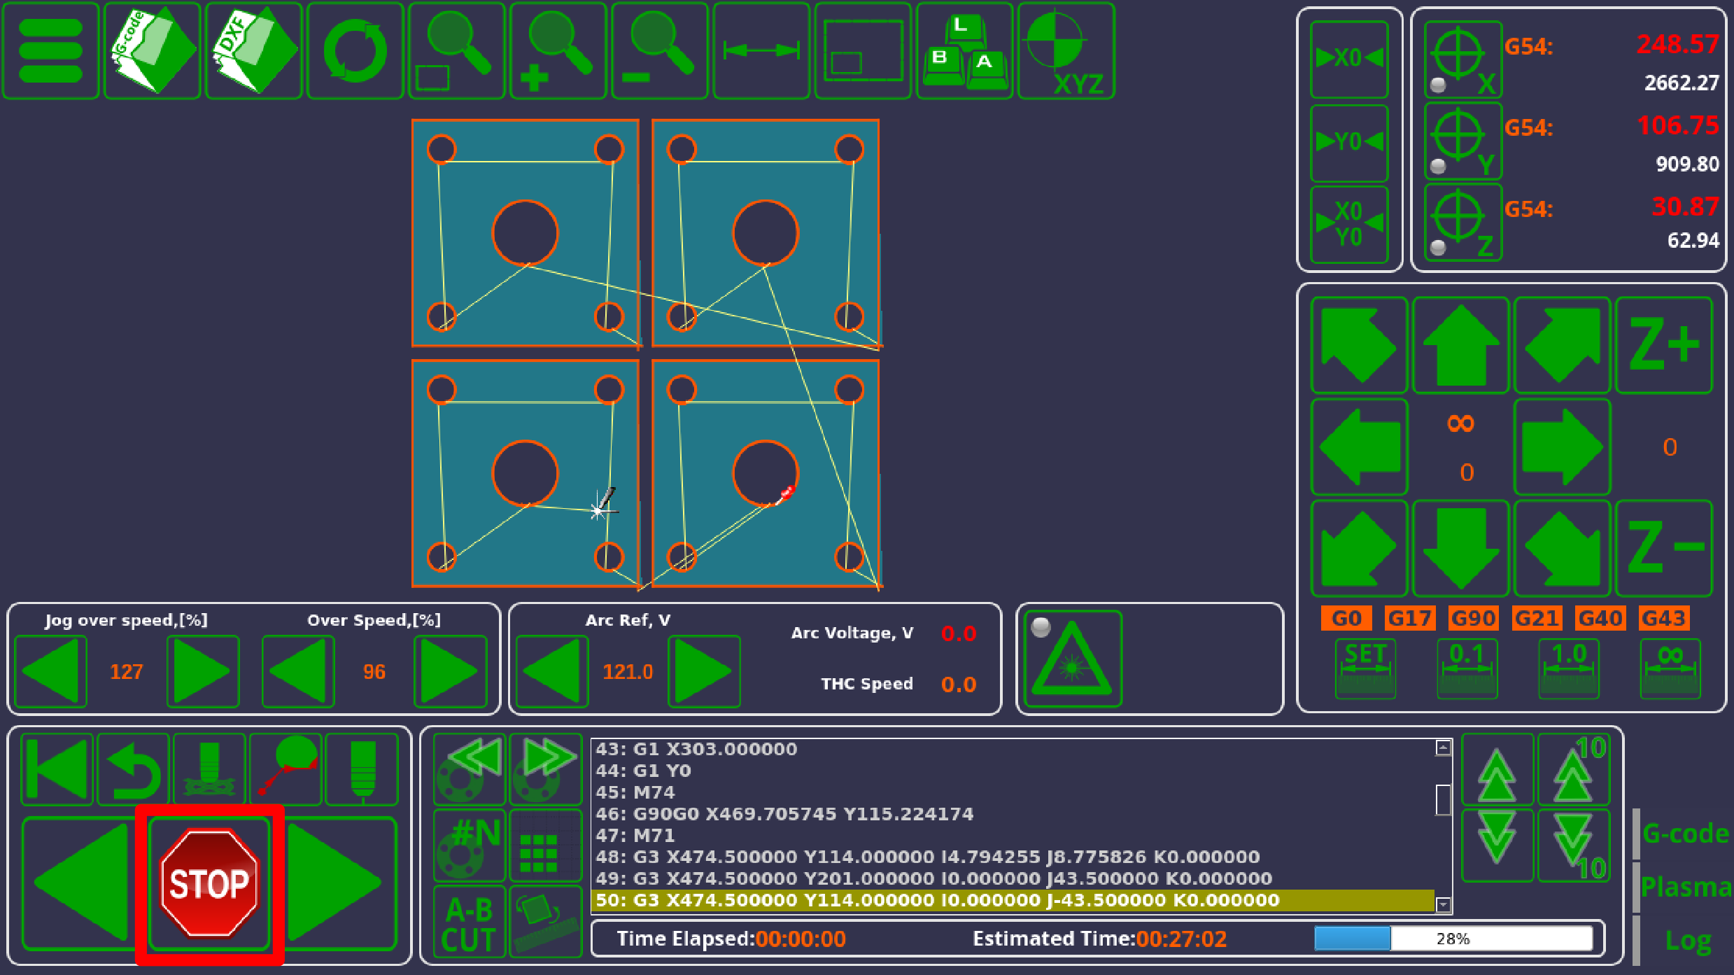
Task: Click the refresh/reload program icon
Action: pos(355,51)
